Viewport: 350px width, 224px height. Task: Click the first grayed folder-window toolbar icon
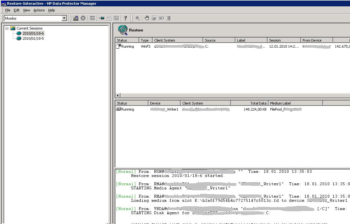[x=92, y=18]
